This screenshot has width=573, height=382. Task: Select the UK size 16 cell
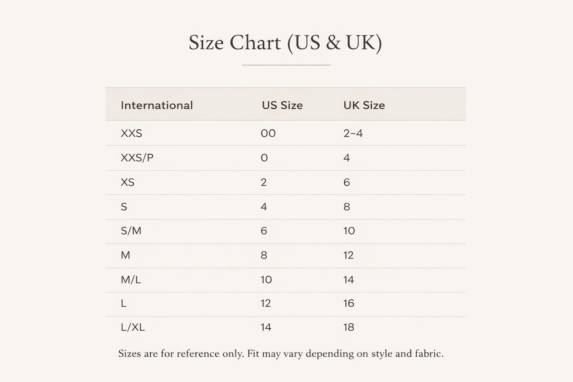[x=349, y=303]
